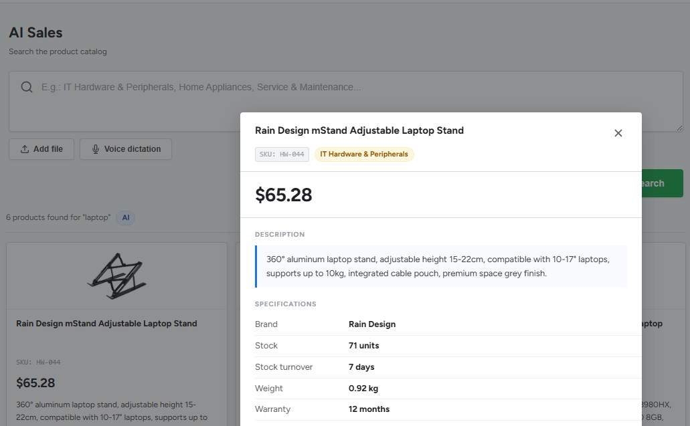
Task: Close the product details dialog
Action: click(x=618, y=133)
